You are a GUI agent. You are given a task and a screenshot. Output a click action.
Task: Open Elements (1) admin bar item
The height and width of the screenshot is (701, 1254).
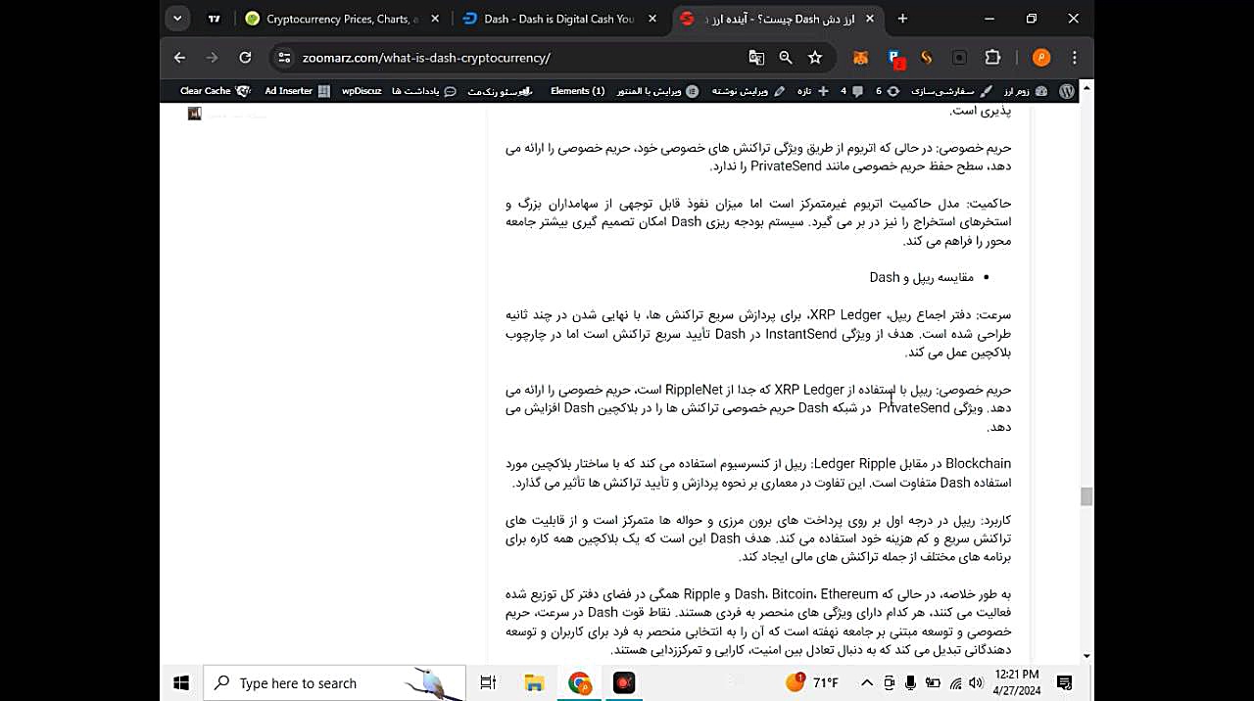577,91
